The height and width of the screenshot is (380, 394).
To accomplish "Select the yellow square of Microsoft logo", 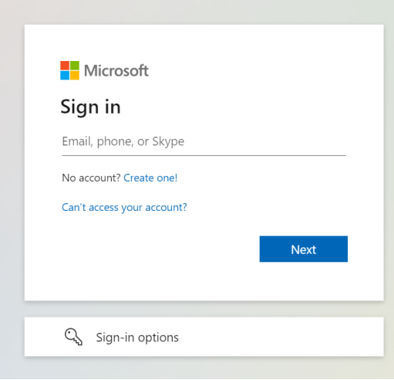I will pyautogui.click(x=75, y=76).
